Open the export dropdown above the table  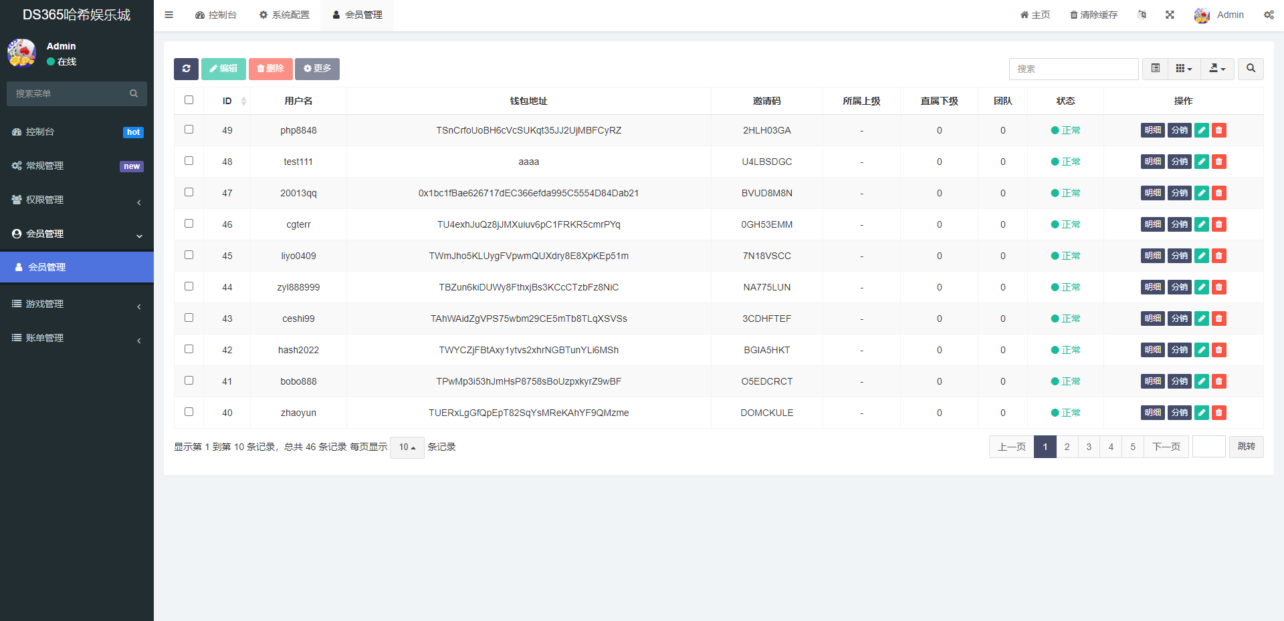coord(1217,69)
